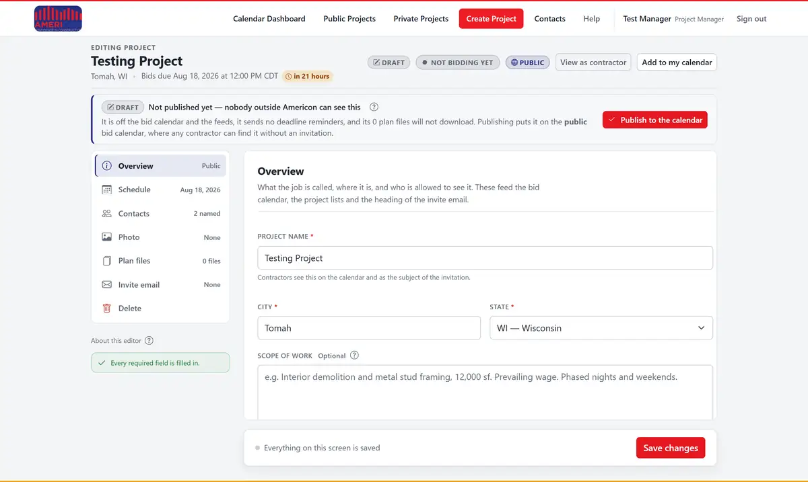Viewport: 808px width, 482px height.
Task: Click View as contractor button
Action: 593,63
